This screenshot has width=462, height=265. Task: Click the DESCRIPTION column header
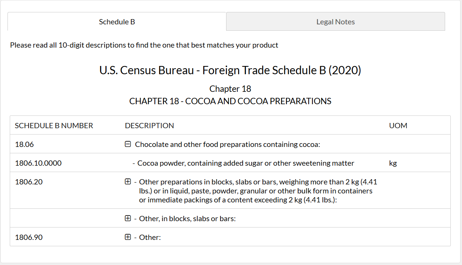(x=149, y=126)
